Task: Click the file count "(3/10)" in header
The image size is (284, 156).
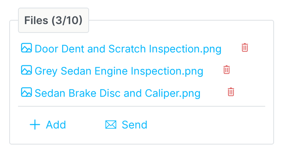Action: point(67,20)
